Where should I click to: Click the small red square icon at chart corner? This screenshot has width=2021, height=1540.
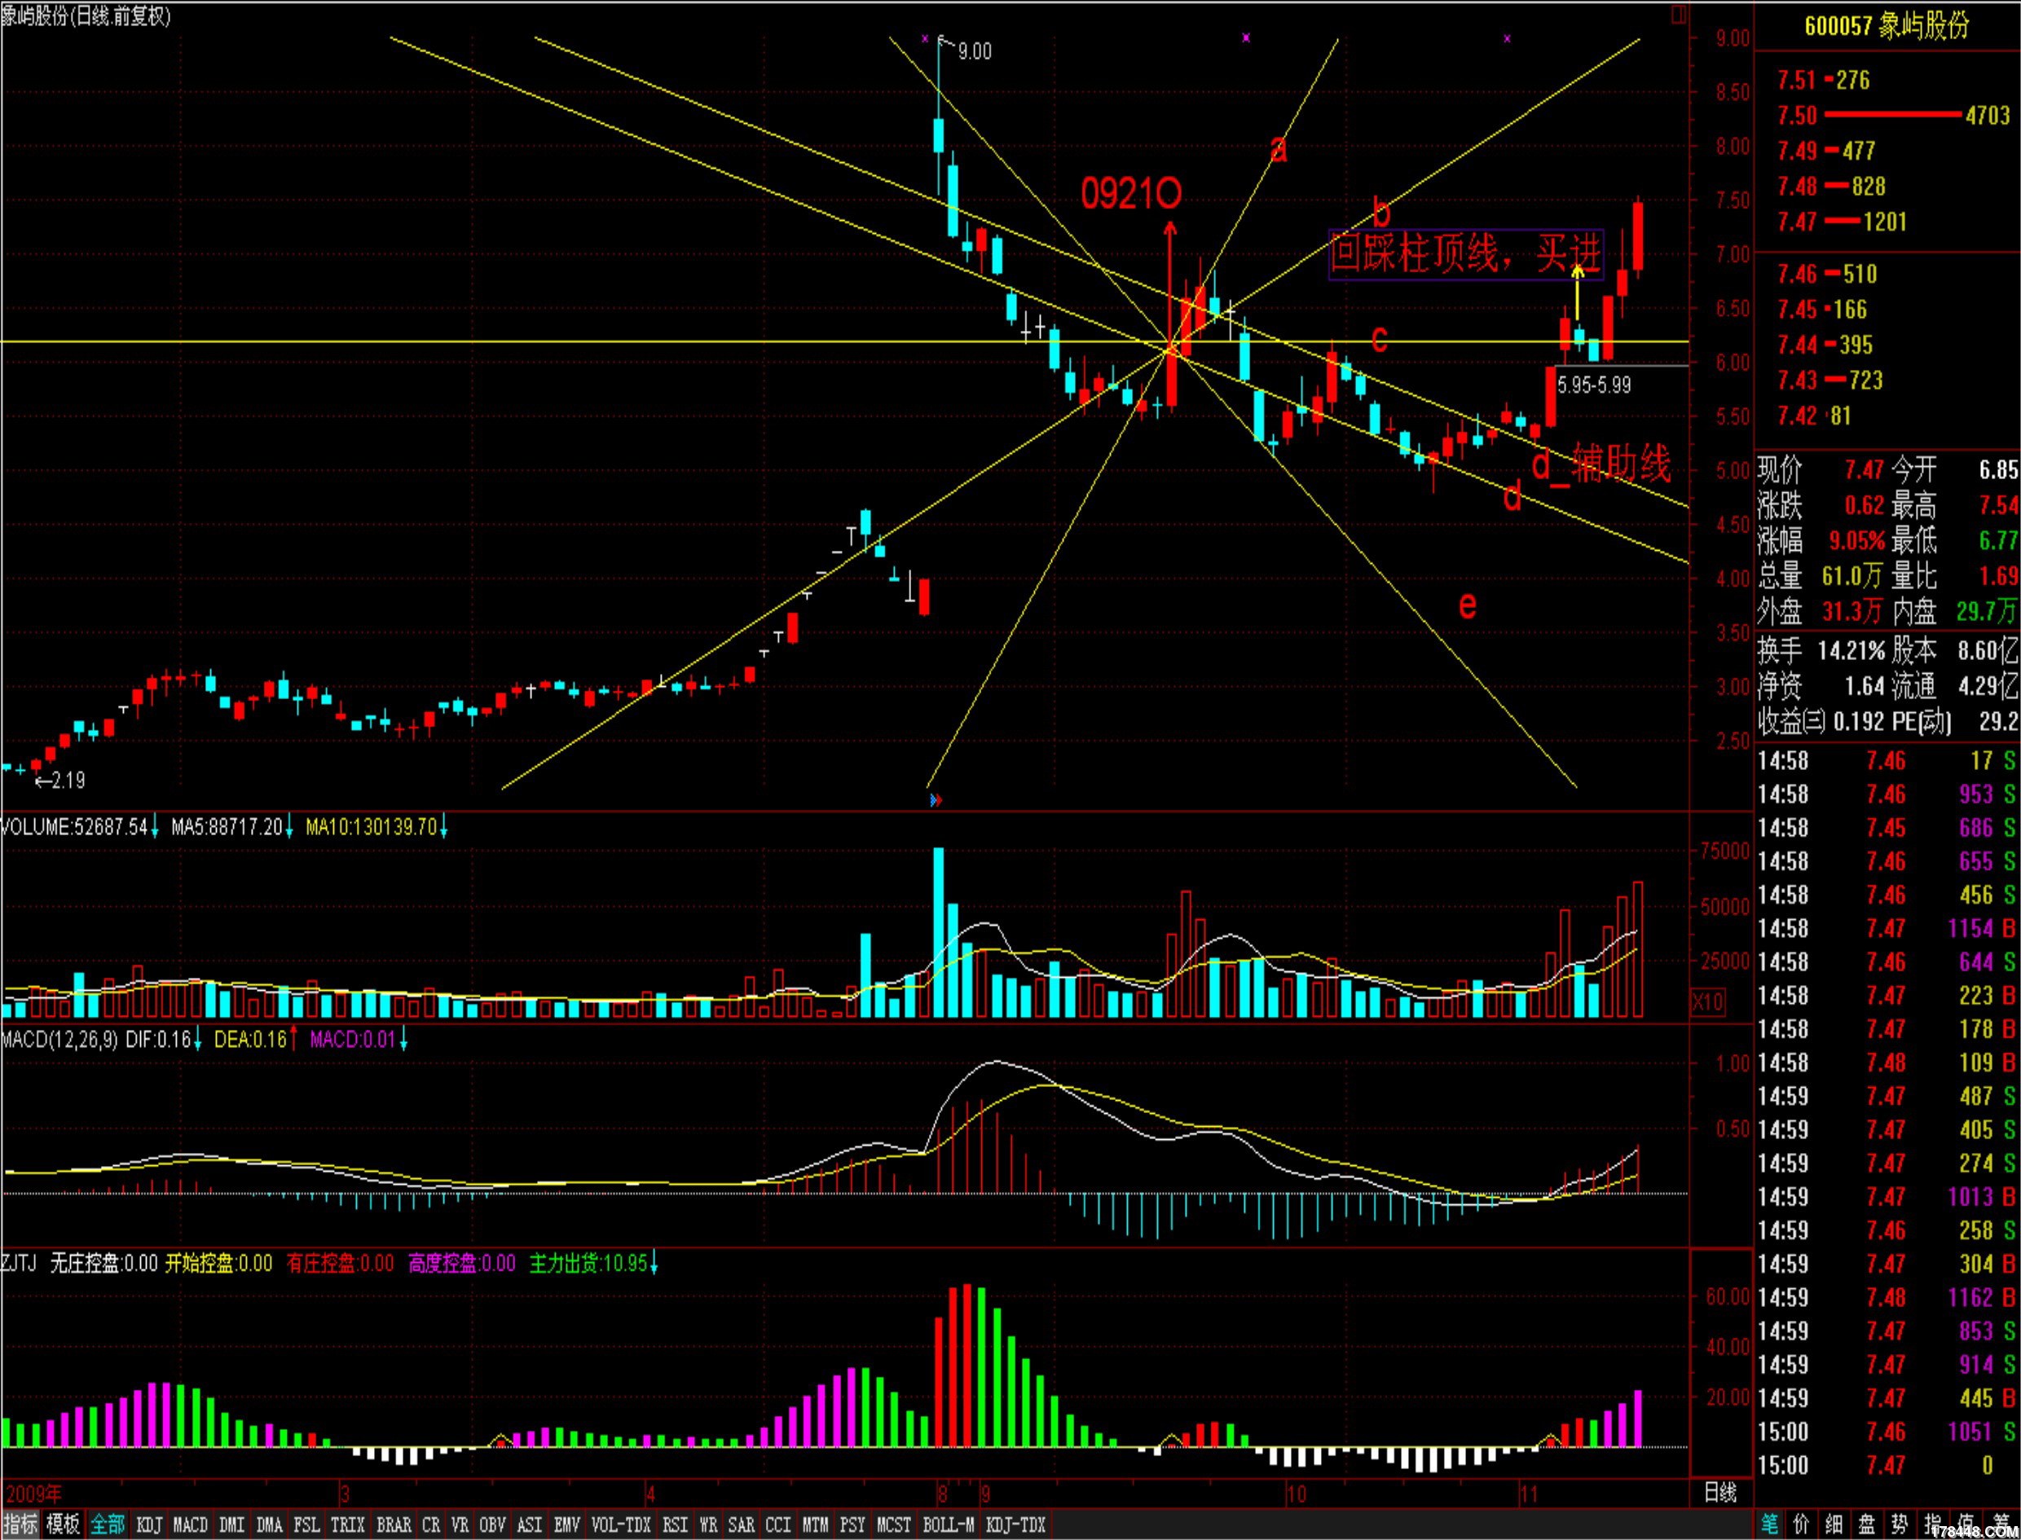(x=1678, y=15)
